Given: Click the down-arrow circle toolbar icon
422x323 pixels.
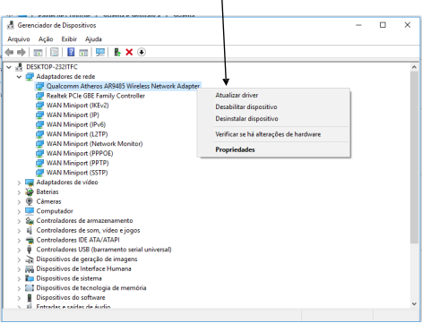Looking at the screenshot, I should click(x=142, y=52).
